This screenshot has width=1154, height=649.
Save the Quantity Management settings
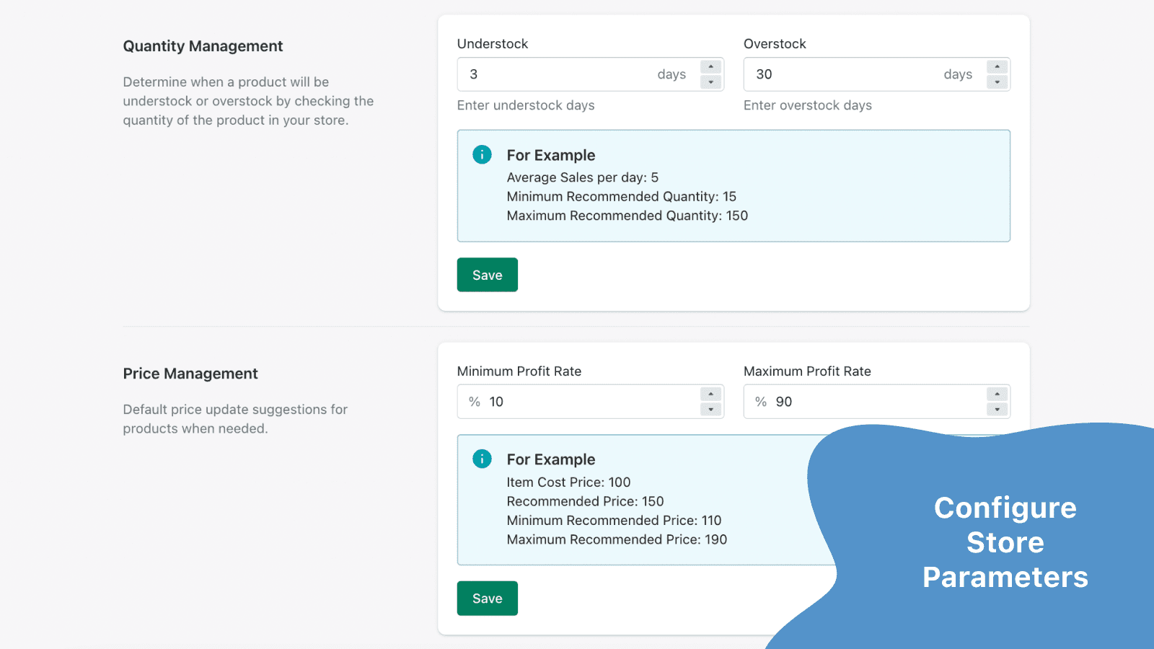click(487, 275)
